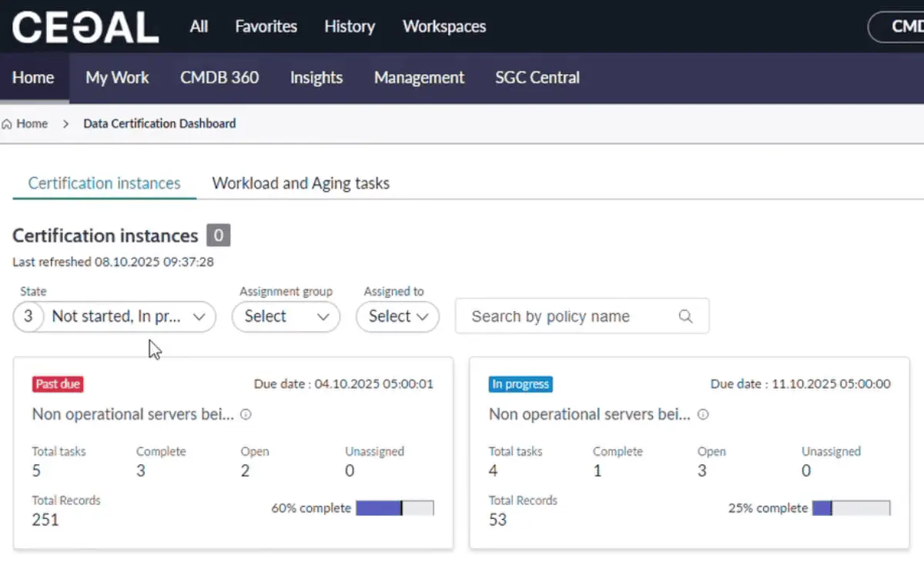
Task: Click the search magnifier icon
Action: [685, 316]
